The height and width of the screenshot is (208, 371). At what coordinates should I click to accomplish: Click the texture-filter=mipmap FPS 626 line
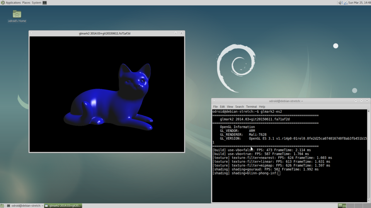pyautogui.click(x=271, y=165)
